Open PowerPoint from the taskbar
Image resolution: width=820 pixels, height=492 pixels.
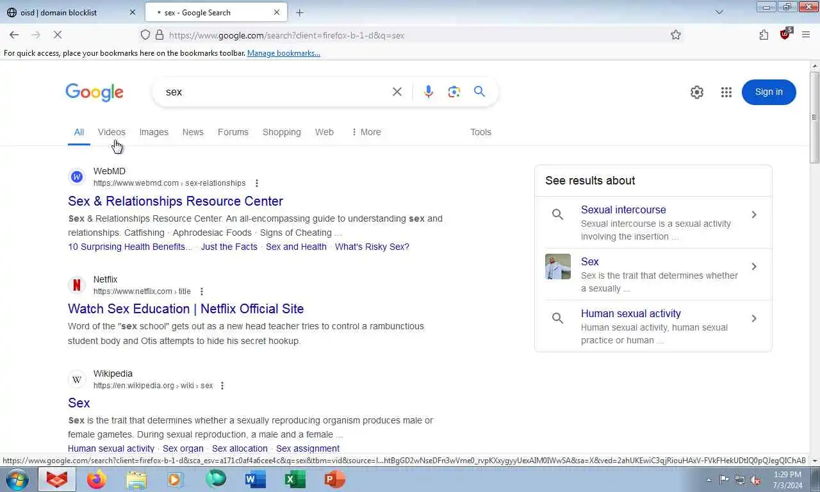click(334, 479)
